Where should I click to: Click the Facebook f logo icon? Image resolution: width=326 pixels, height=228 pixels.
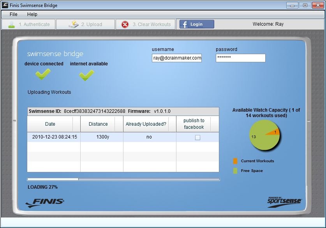(184, 24)
